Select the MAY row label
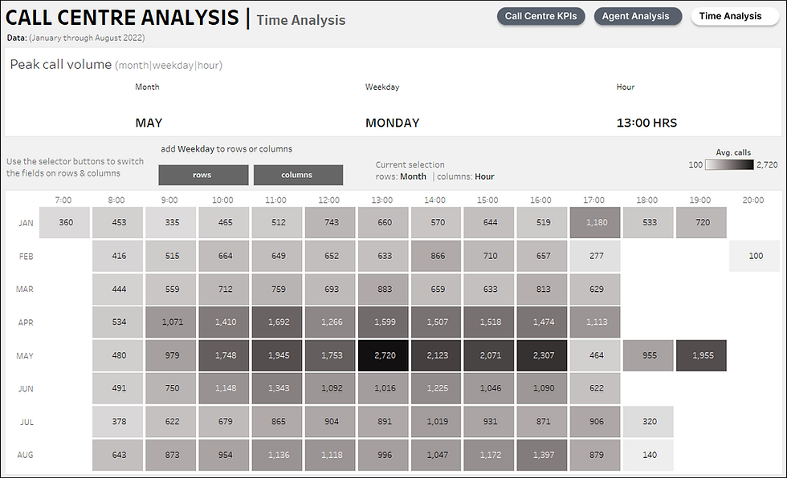This screenshot has height=478, width=787. coord(25,355)
